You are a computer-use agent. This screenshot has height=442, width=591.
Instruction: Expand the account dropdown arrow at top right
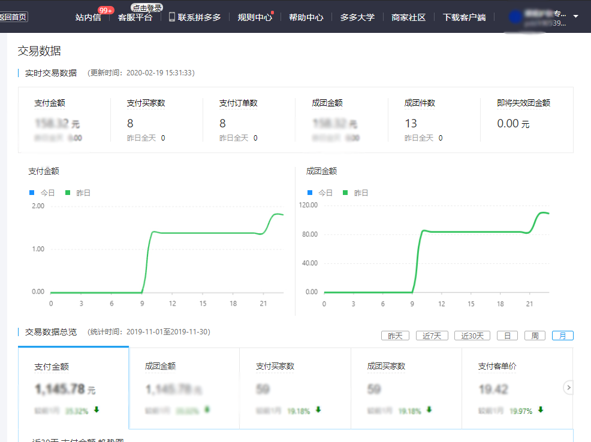(x=576, y=16)
